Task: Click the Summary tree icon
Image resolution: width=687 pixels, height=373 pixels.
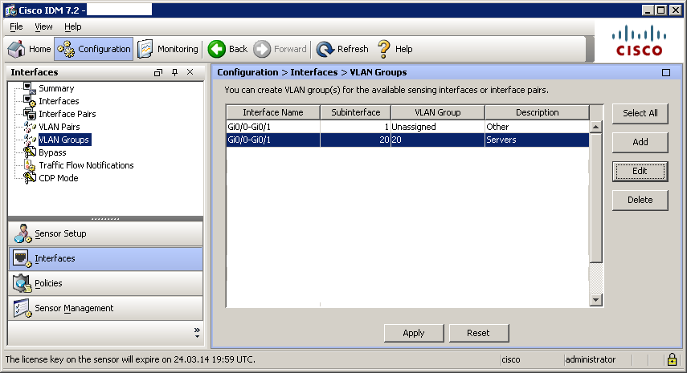Action: (x=29, y=88)
